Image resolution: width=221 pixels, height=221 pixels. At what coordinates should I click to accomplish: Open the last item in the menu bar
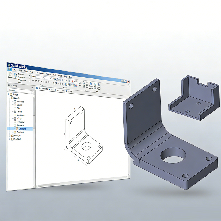pyautogui.click(x=70, y=77)
